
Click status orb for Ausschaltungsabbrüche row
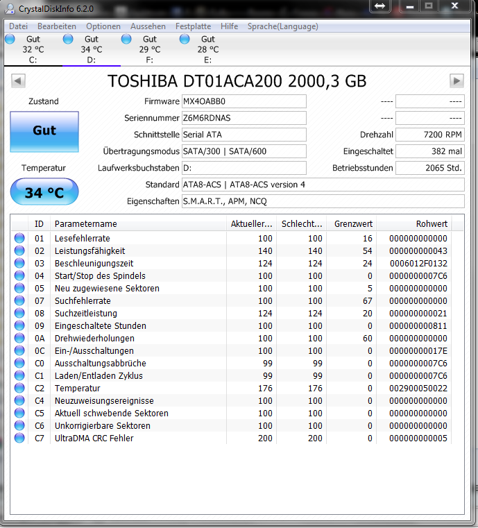click(19, 363)
